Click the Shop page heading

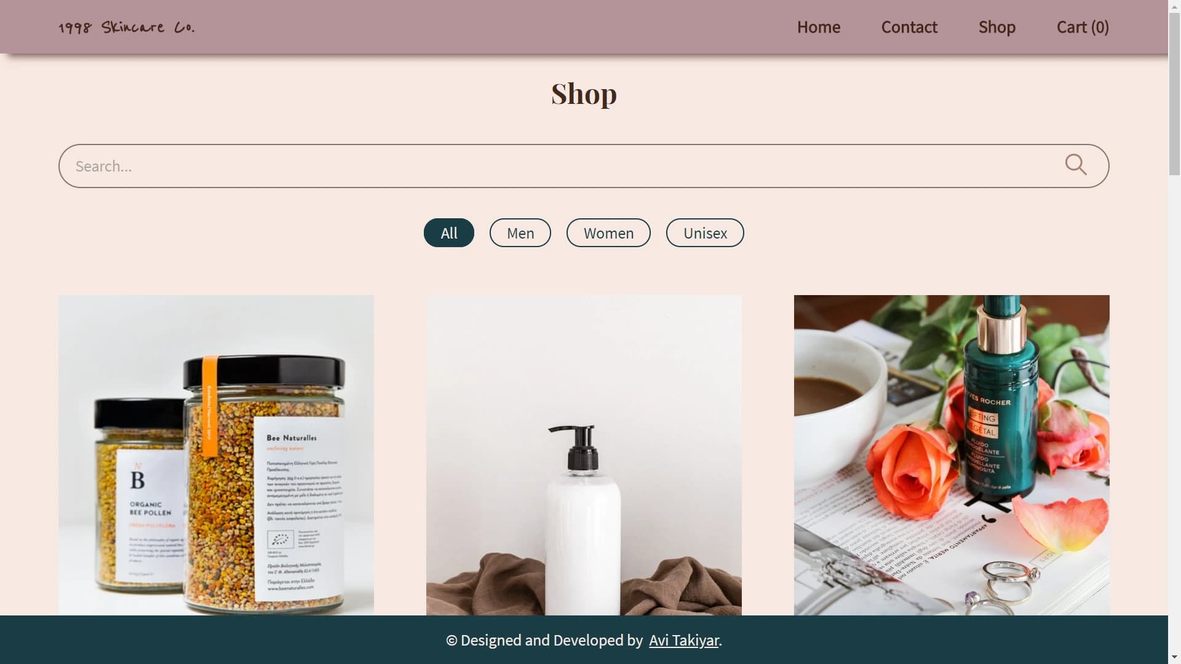point(584,94)
